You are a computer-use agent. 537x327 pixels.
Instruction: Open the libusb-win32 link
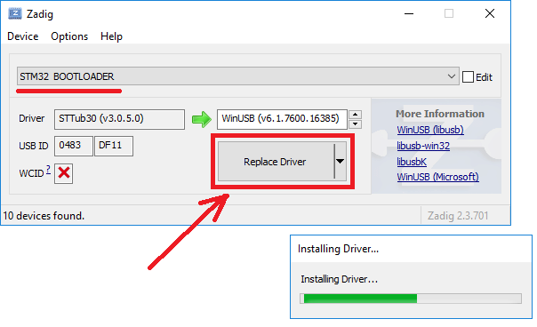click(423, 146)
